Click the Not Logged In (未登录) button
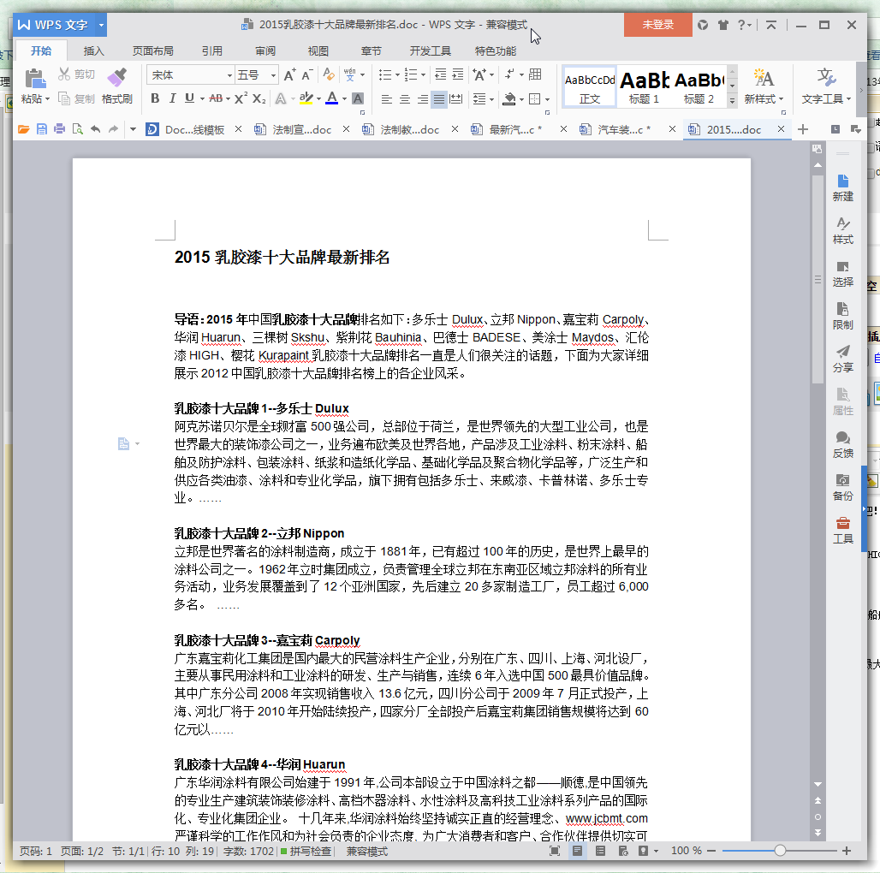 tap(657, 25)
